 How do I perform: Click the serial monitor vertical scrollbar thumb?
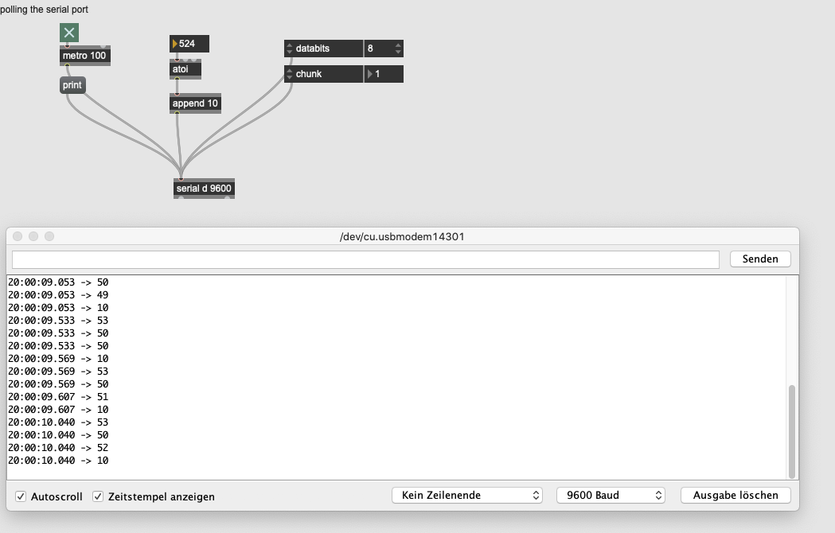click(x=792, y=432)
